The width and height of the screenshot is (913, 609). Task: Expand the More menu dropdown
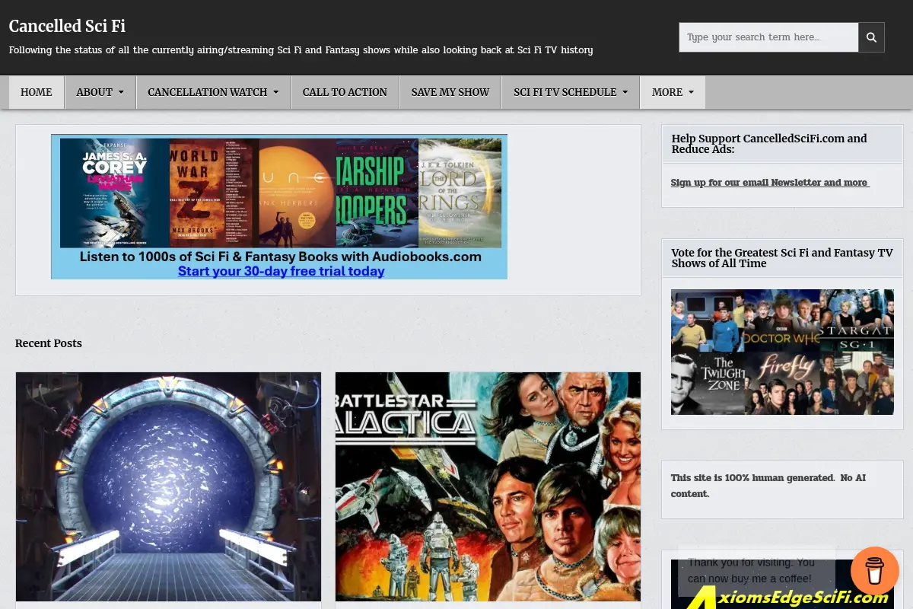coord(673,92)
